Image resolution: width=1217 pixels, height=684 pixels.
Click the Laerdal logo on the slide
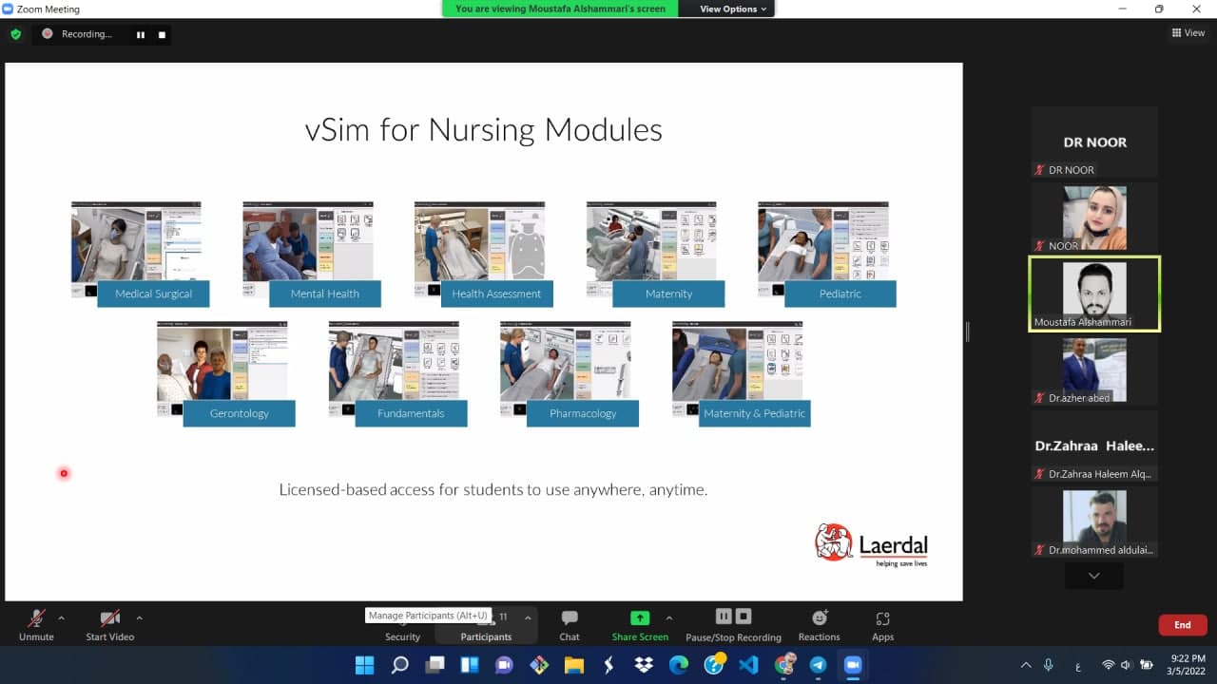[x=871, y=544]
